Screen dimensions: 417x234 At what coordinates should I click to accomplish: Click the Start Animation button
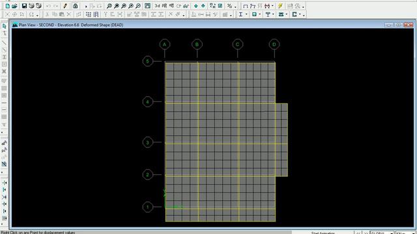tap(323, 233)
